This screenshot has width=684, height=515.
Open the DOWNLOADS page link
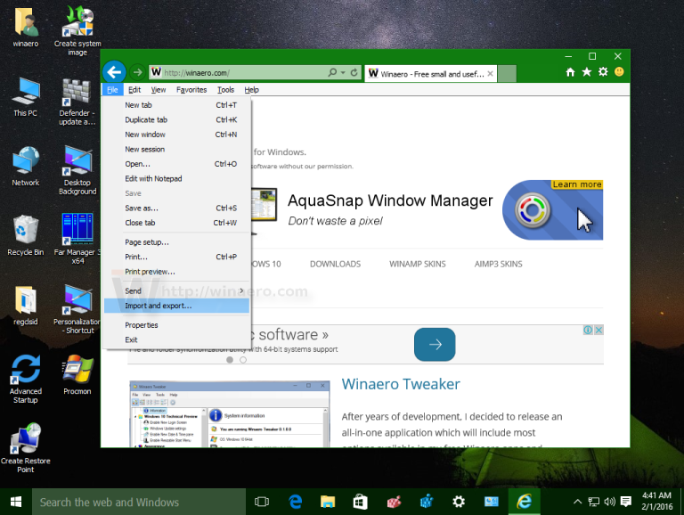[335, 264]
